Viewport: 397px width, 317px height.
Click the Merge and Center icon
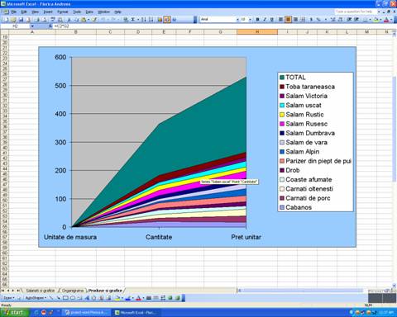303,19
